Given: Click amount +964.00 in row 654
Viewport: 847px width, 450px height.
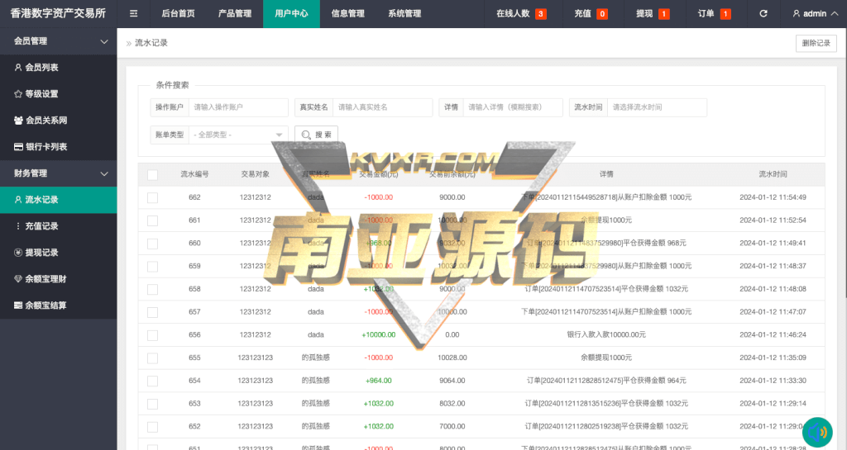Looking at the screenshot, I should tap(378, 381).
